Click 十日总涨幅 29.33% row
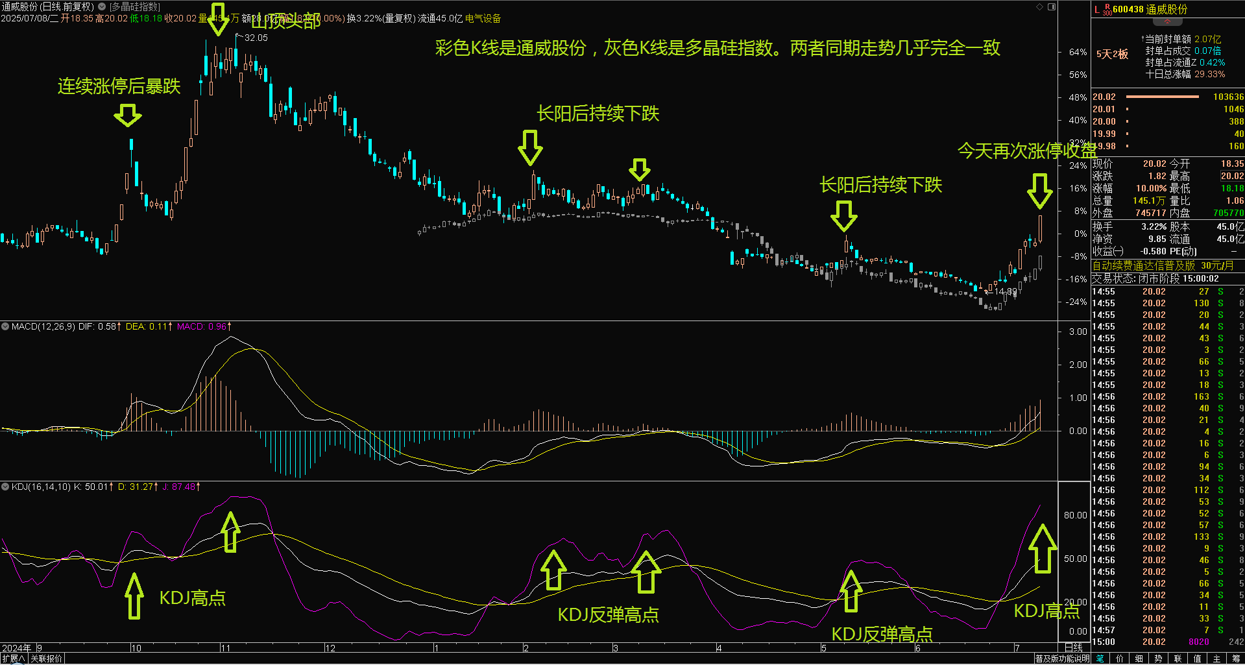This screenshot has width=1245, height=665. click(x=1185, y=75)
